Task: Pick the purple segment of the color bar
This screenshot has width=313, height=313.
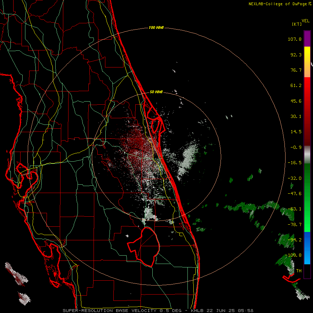Action: pos(307,39)
